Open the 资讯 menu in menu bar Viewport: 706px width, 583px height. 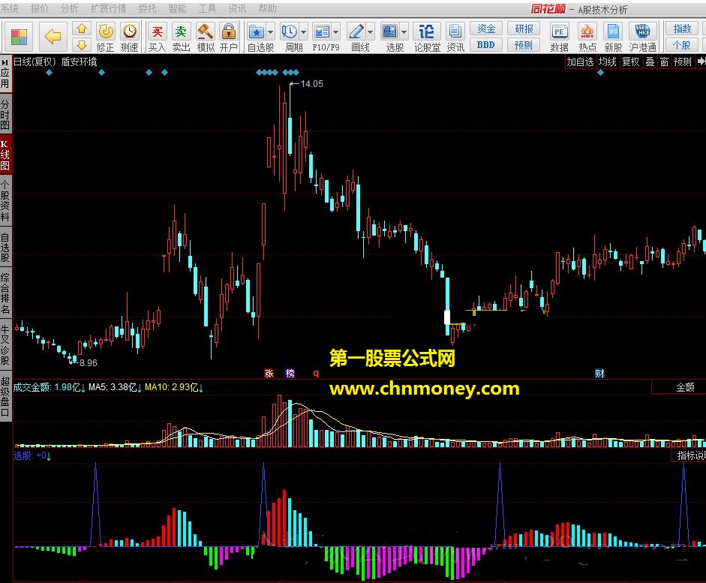pos(237,8)
